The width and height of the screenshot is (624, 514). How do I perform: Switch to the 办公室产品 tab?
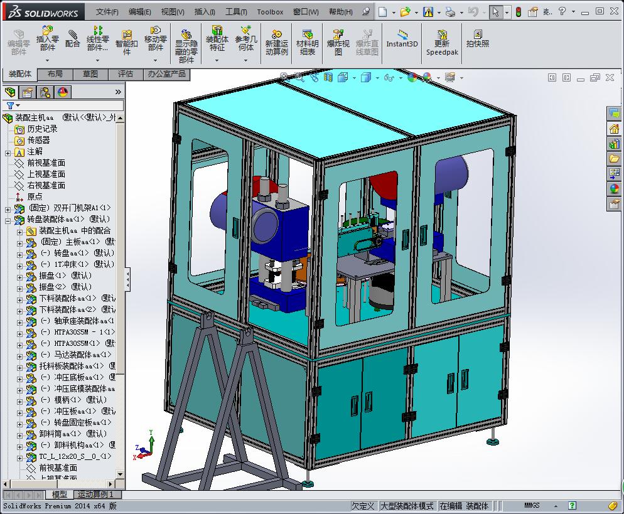click(x=167, y=74)
